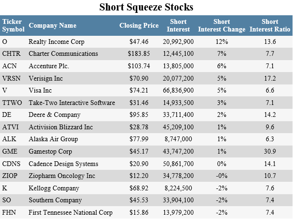This screenshot has height=219, width=293.
Task: Click Kellogg Company closing price $68.92
Action: [140, 189]
